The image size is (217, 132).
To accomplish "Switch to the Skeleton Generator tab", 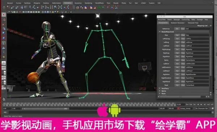I will (178, 23).
